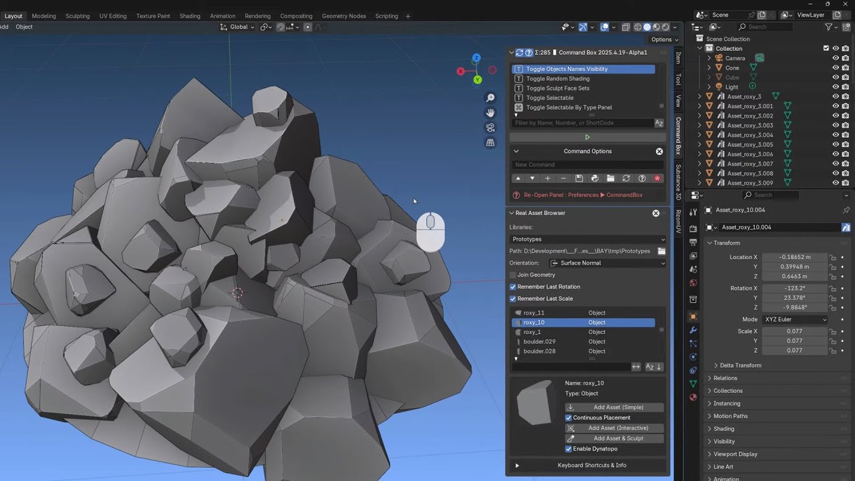This screenshot has width=855, height=481.
Task: Click Add Asset (Simple) button
Action: (615, 407)
